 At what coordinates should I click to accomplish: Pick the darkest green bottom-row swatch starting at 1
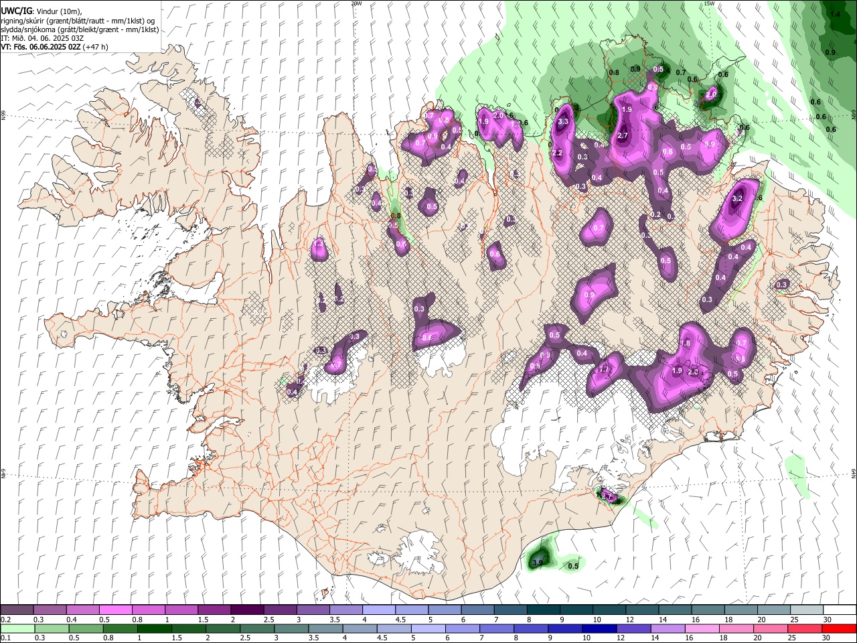pyautogui.click(x=155, y=628)
